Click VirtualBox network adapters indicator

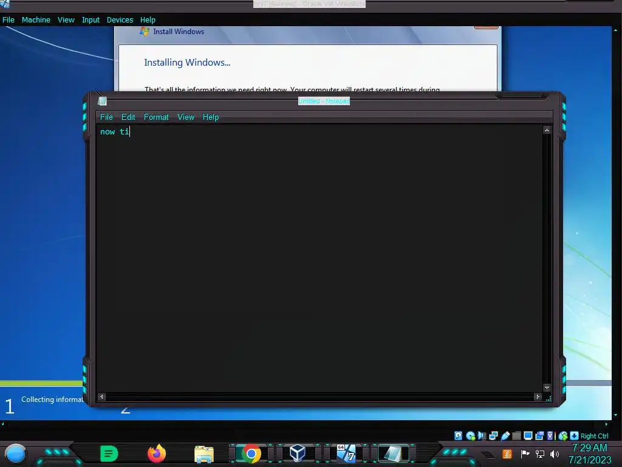pyautogui.click(x=493, y=436)
